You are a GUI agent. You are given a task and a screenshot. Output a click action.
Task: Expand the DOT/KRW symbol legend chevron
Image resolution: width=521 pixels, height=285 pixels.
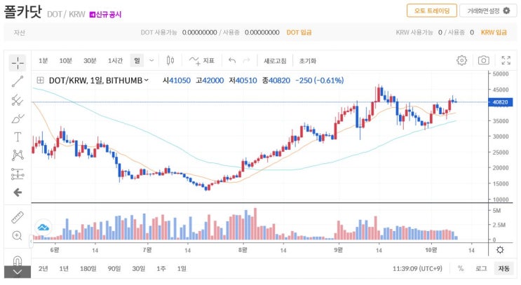(x=146, y=81)
